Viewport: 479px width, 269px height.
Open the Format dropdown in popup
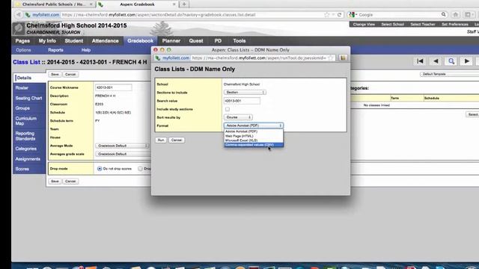254,126
